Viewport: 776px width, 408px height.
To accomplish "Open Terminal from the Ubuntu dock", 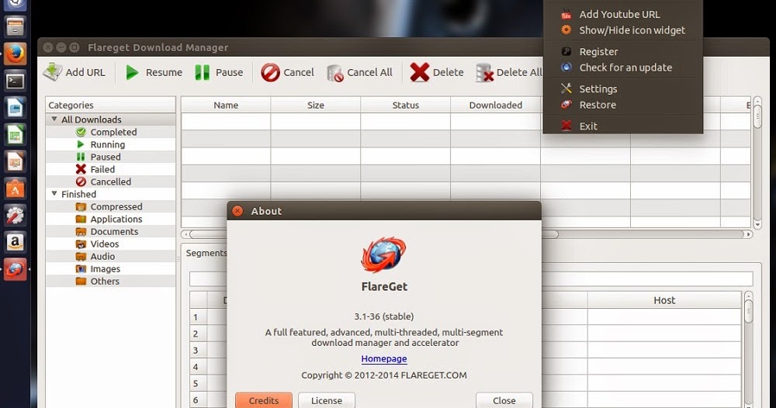I will (x=15, y=81).
